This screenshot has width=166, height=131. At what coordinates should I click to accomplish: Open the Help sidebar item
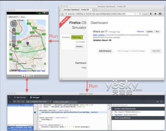84,68
